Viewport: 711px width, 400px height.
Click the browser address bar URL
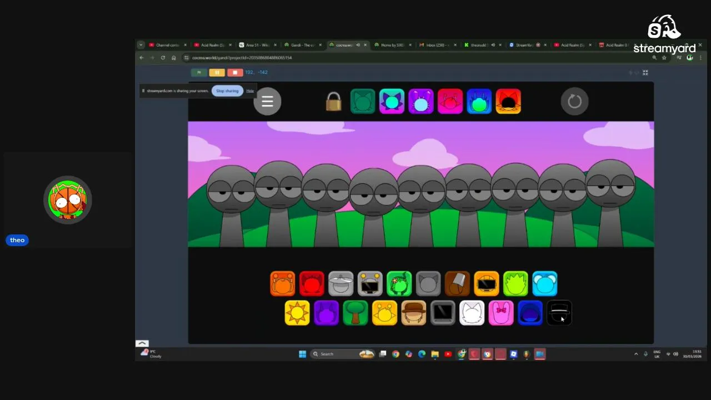242,58
